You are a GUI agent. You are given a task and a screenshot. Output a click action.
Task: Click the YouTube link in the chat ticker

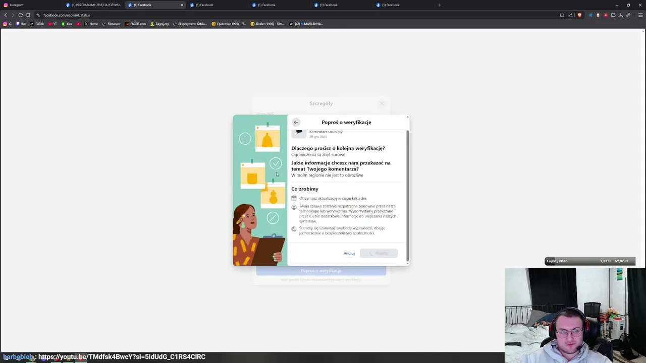(122, 356)
